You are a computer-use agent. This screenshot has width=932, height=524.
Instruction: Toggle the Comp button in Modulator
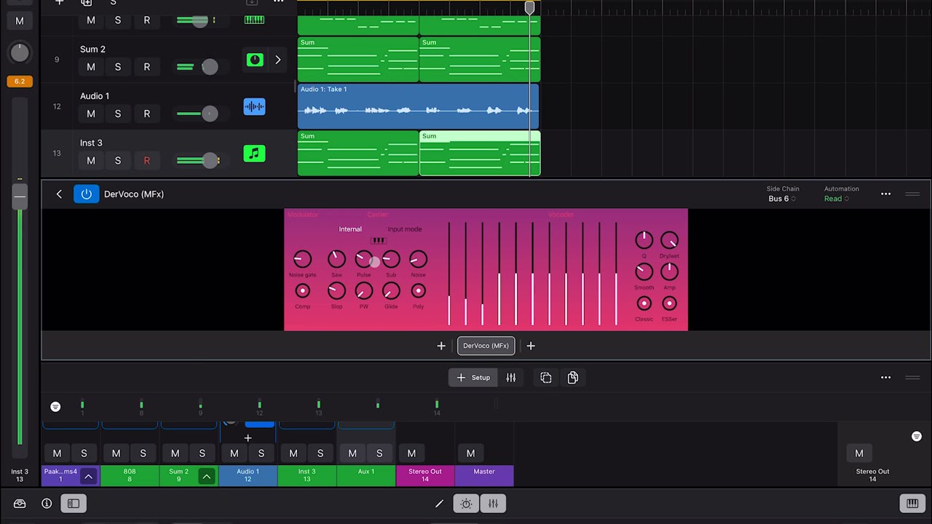tap(302, 291)
